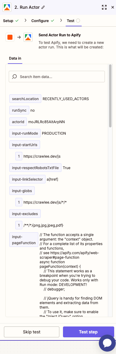
Task: Select the input-startUrls label
Action: tap(25, 145)
